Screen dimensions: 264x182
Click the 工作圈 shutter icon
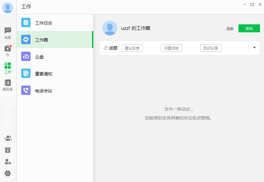(x=26, y=39)
